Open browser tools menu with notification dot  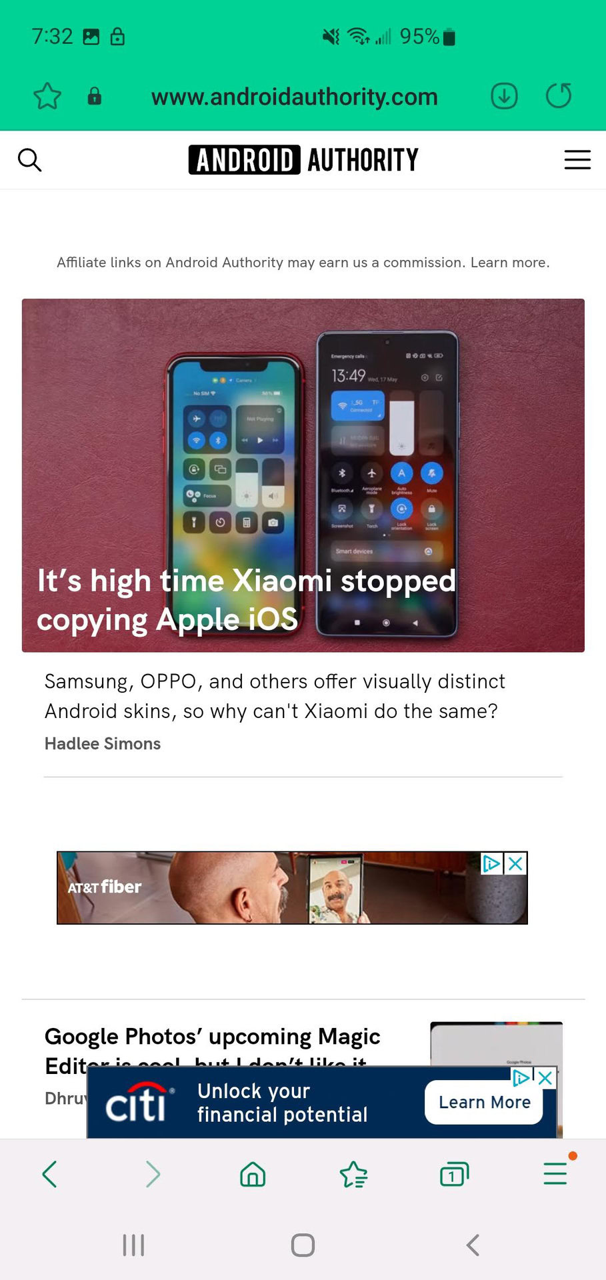pos(555,1173)
